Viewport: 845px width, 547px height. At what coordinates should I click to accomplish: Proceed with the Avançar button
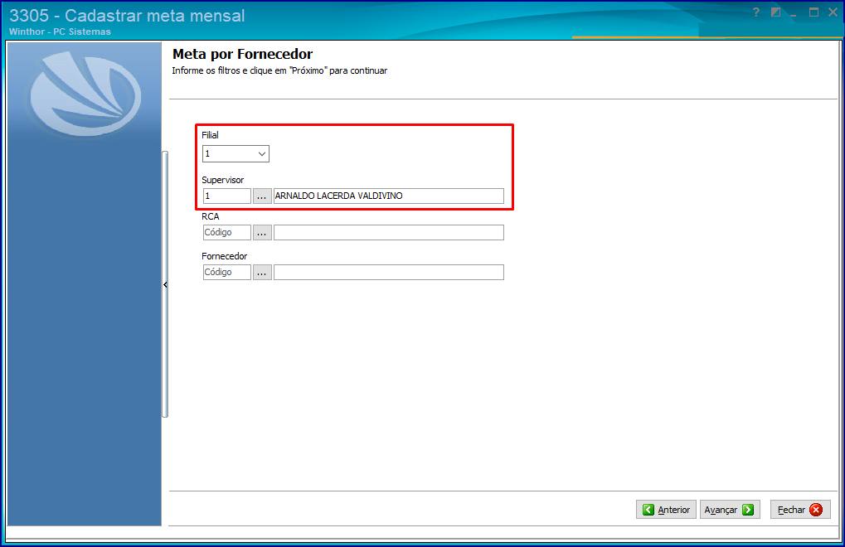pyautogui.click(x=730, y=510)
